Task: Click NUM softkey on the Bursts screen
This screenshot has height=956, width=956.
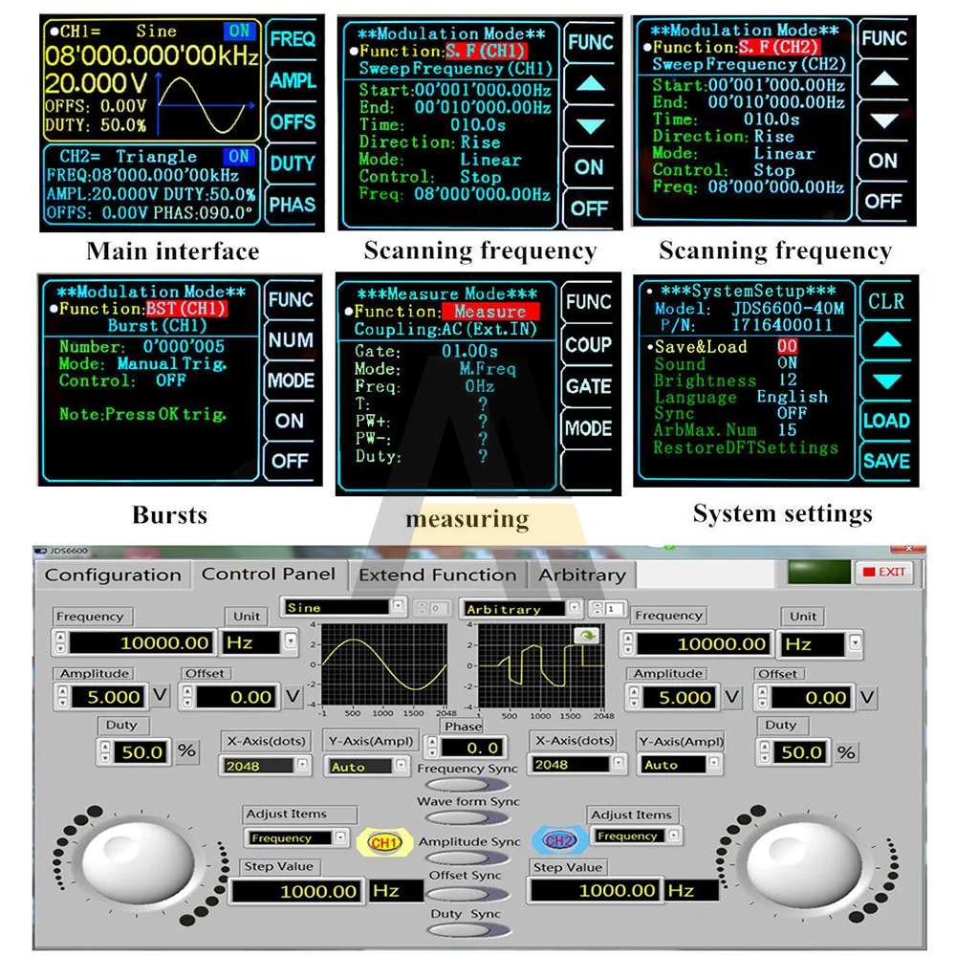Action: 291,340
